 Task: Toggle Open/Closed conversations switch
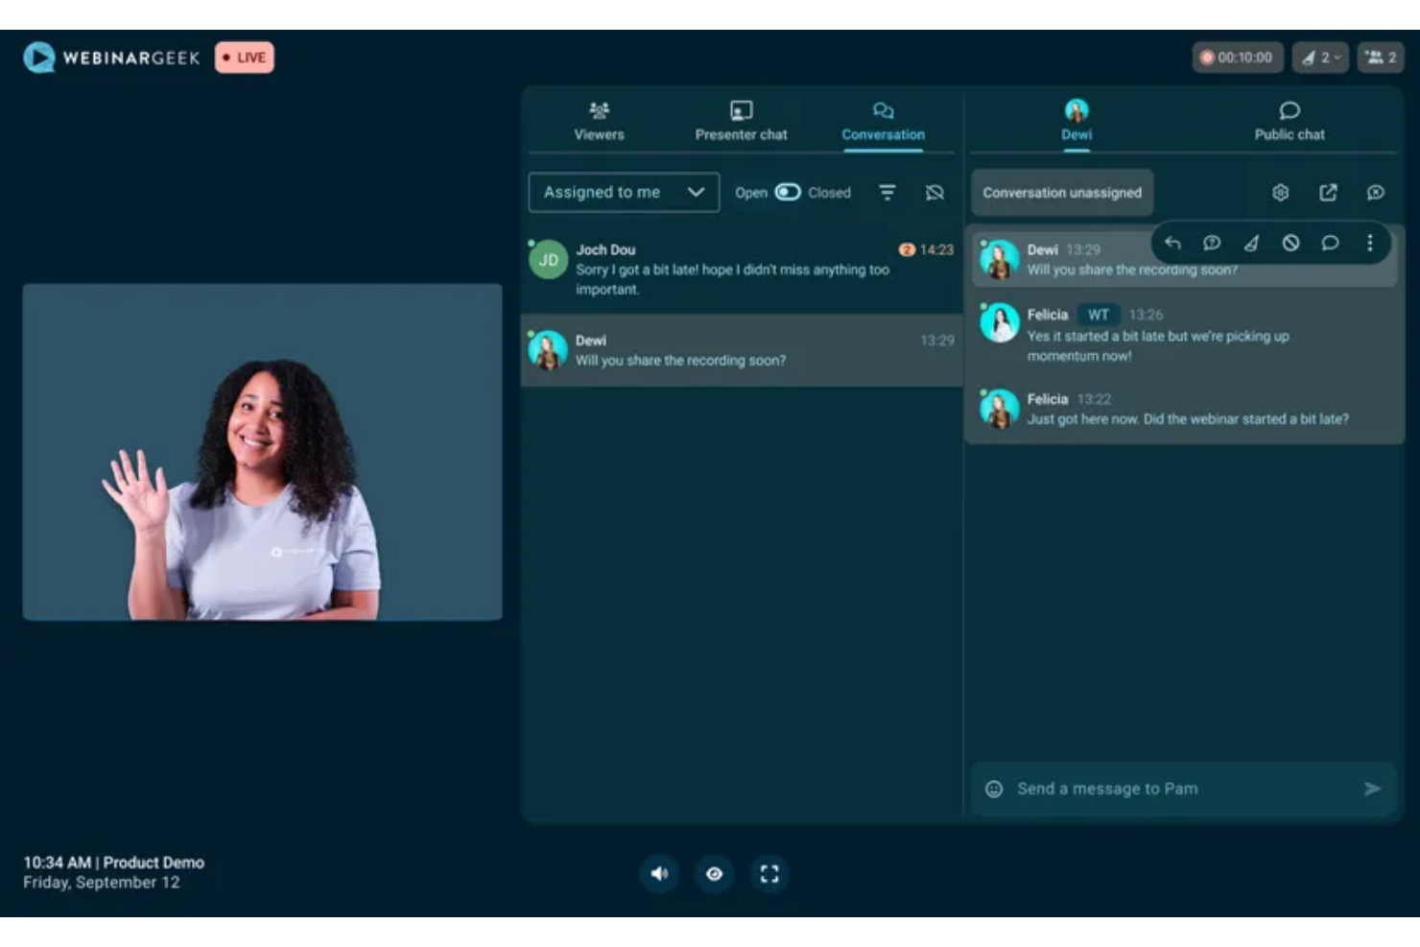787,192
